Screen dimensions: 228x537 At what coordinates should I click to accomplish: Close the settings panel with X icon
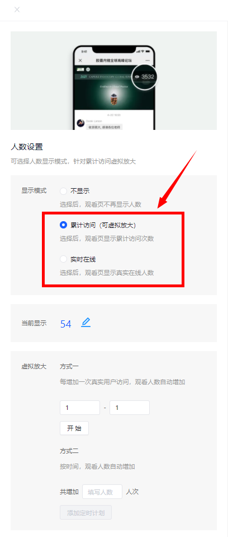(x=17, y=10)
